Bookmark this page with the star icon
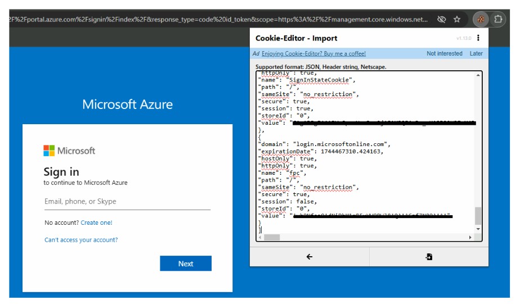Screen dimensions: 520x304 pos(457,19)
